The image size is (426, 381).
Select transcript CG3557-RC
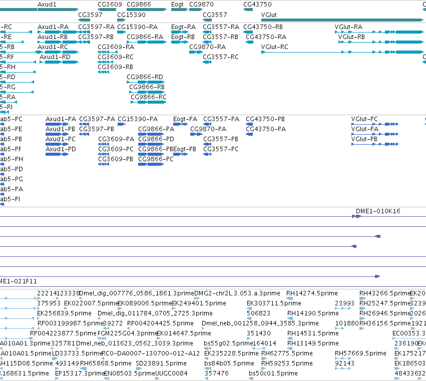221,57
